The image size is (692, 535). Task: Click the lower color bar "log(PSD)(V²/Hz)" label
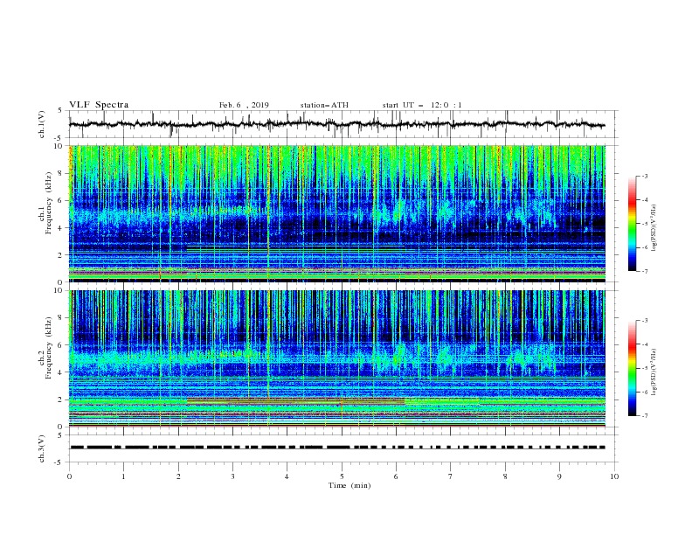654,372
